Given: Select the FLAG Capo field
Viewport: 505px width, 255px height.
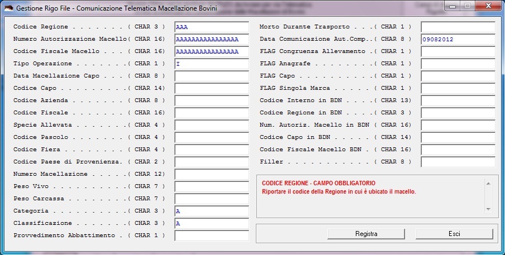Looking at the screenshot, I should (458, 76).
